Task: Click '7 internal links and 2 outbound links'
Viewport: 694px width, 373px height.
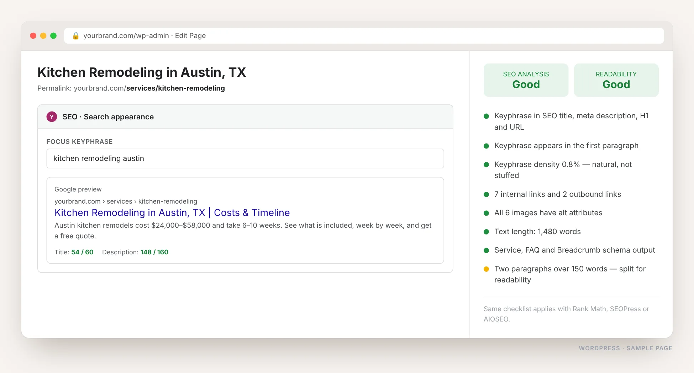Action: pos(557,194)
